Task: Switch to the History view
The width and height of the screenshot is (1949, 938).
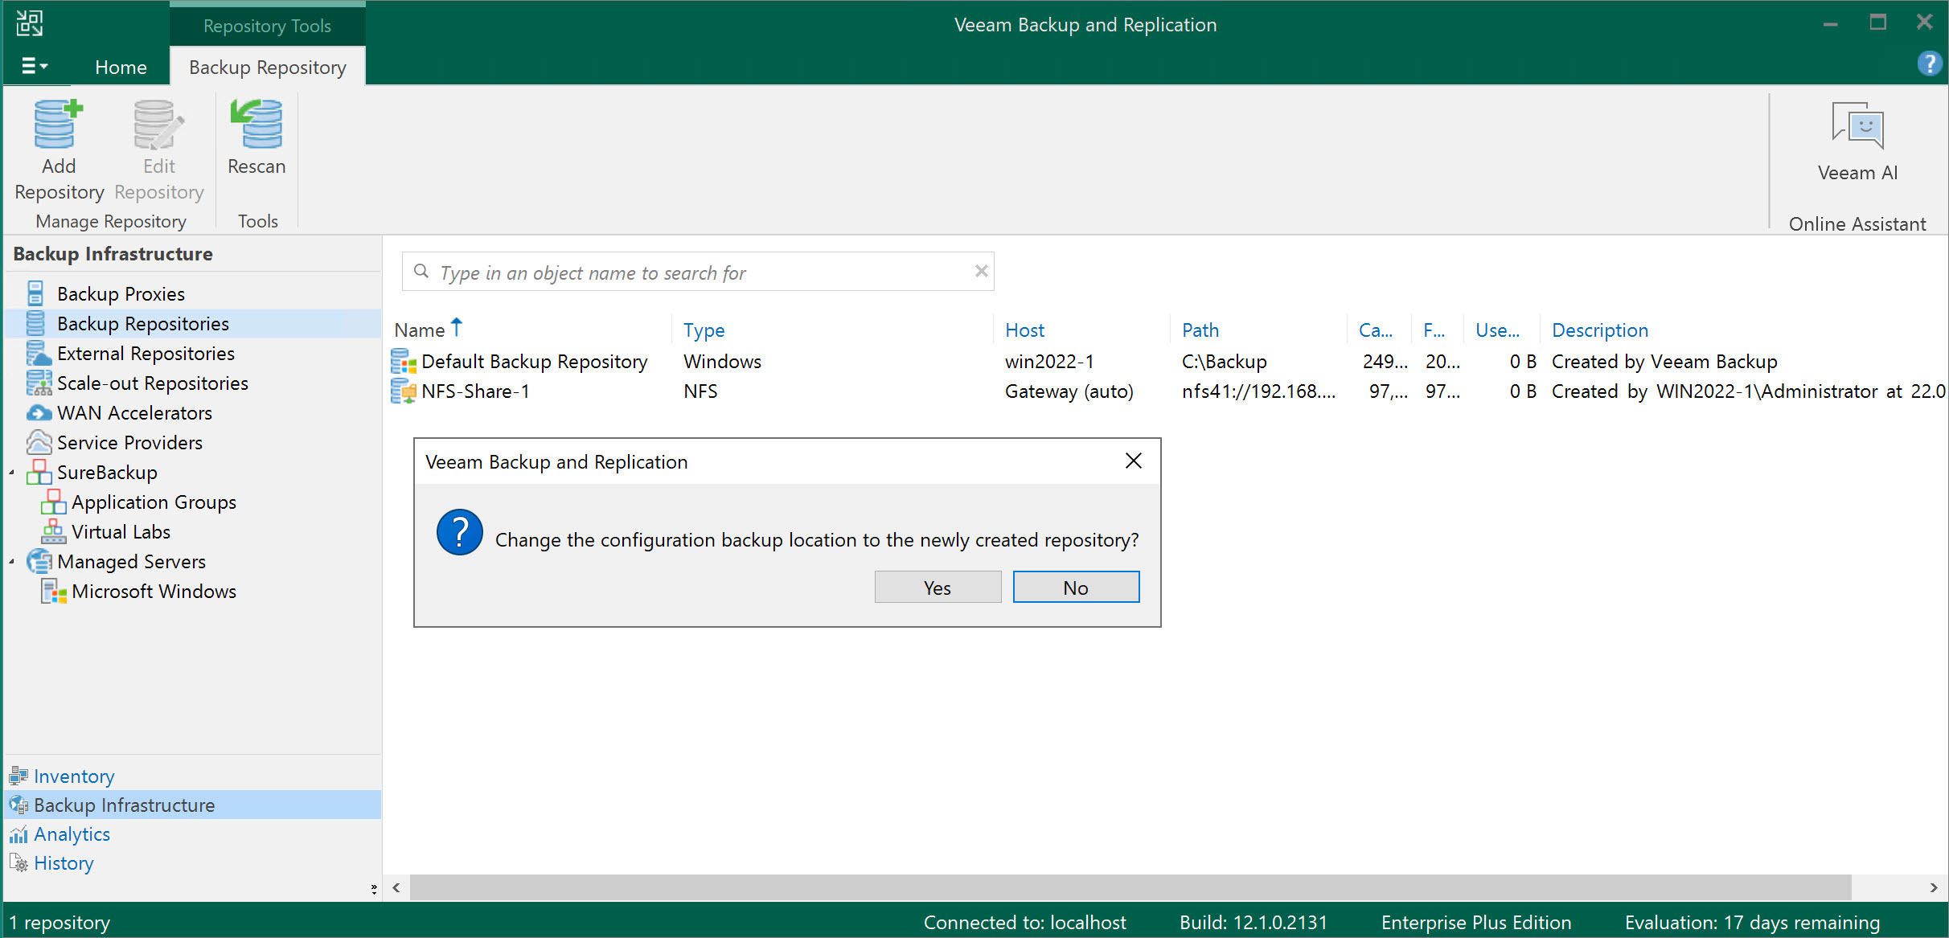Action: click(64, 862)
